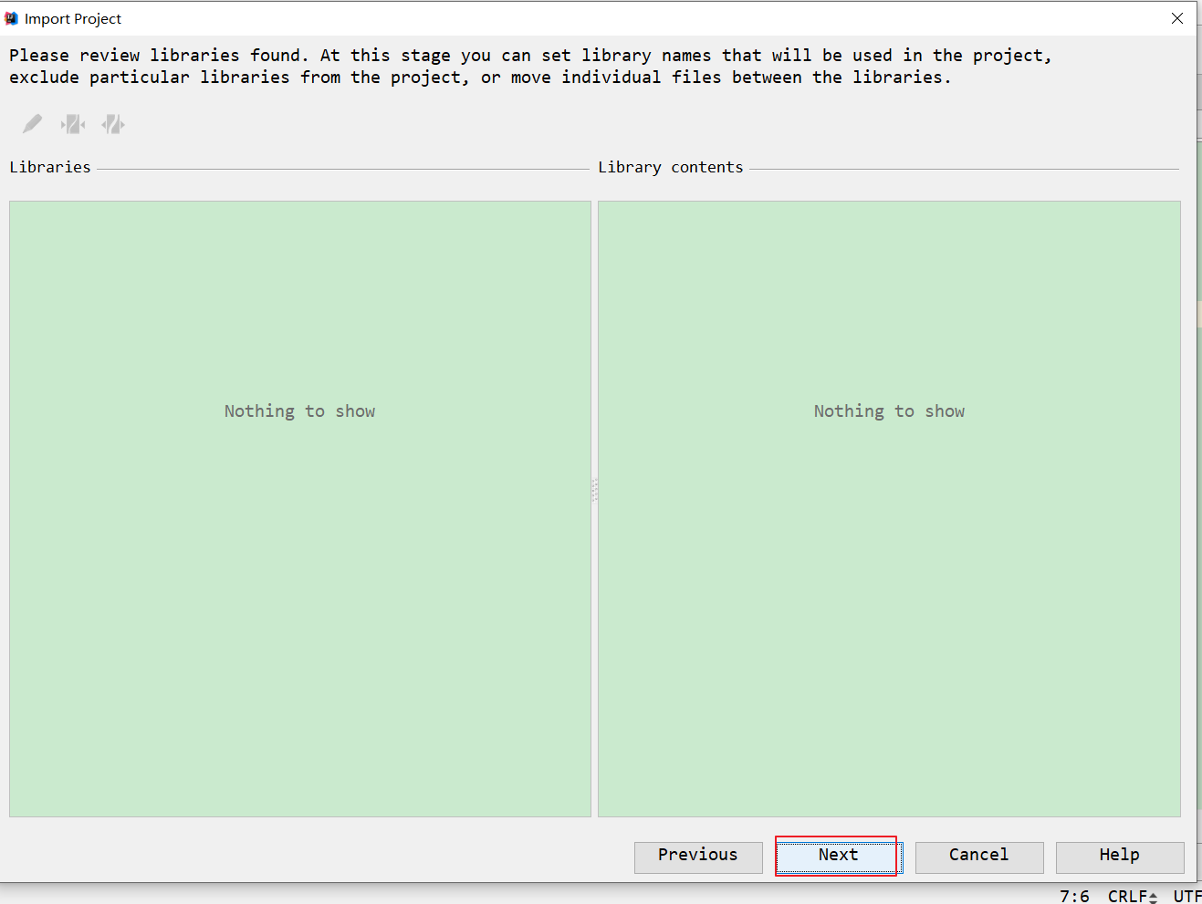Proceed by pressing the Next button
Image resolution: width=1202 pixels, height=904 pixels.
[x=838, y=857]
